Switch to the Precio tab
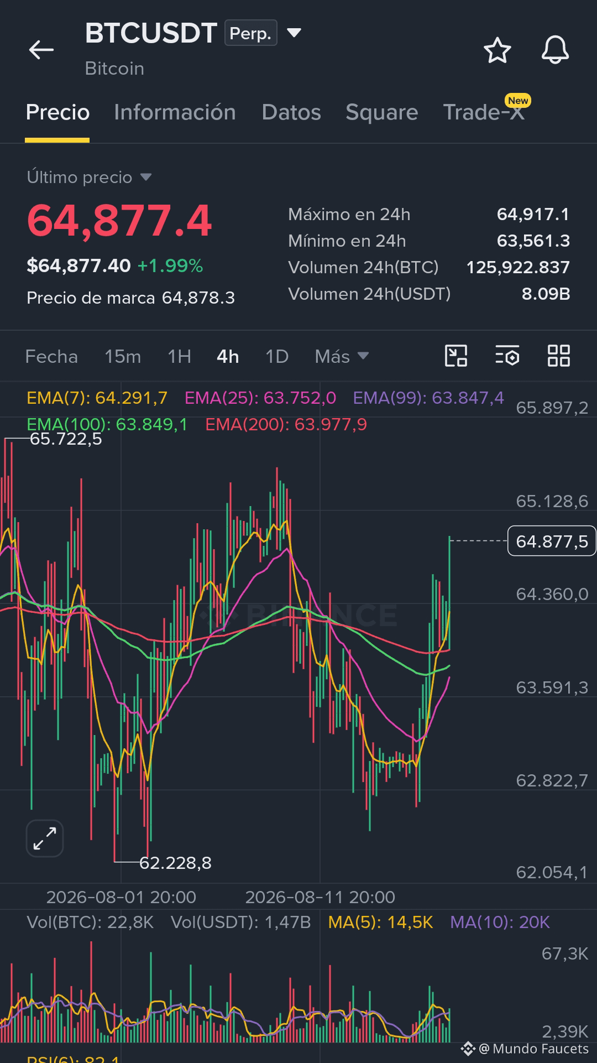Viewport: 597px width, 1063px height. point(57,112)
